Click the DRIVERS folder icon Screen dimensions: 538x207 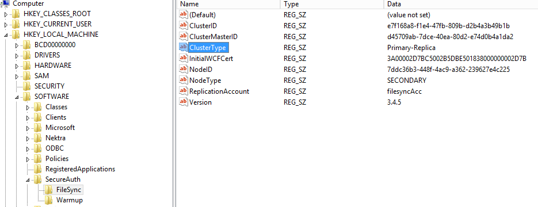27,55
